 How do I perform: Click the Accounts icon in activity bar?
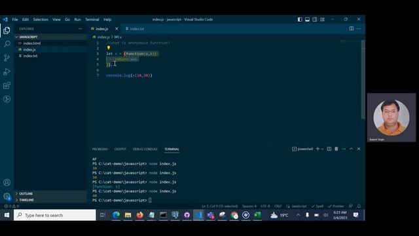point(7,182)
